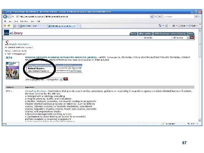Close the GSA eLibrary tab

74,26
